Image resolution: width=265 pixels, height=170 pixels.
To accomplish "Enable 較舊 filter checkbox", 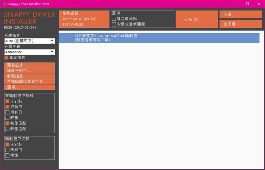I will [x=7, y=118].
